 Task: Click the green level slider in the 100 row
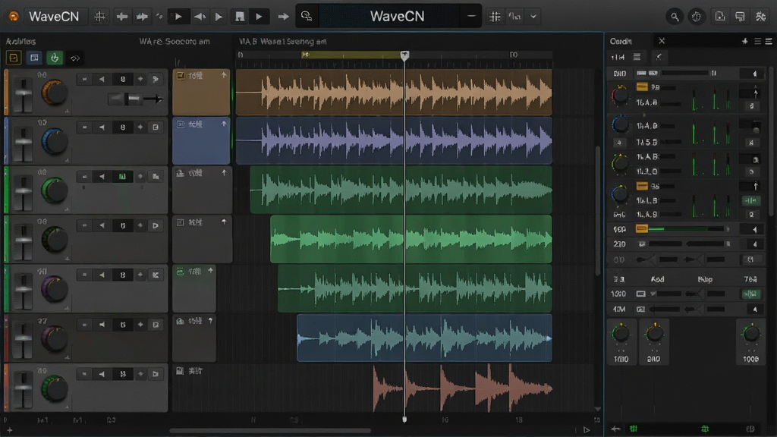[687, 229]
